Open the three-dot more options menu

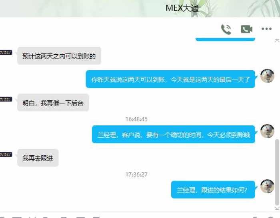coord(266,29)
